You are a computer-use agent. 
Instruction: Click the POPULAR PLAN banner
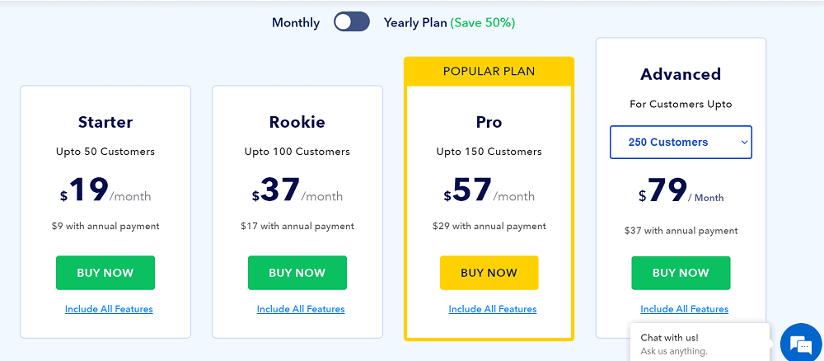point(489,71)
